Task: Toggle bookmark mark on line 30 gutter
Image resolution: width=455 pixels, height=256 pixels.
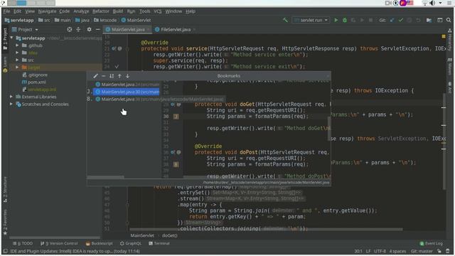Action: coord(176,117)
